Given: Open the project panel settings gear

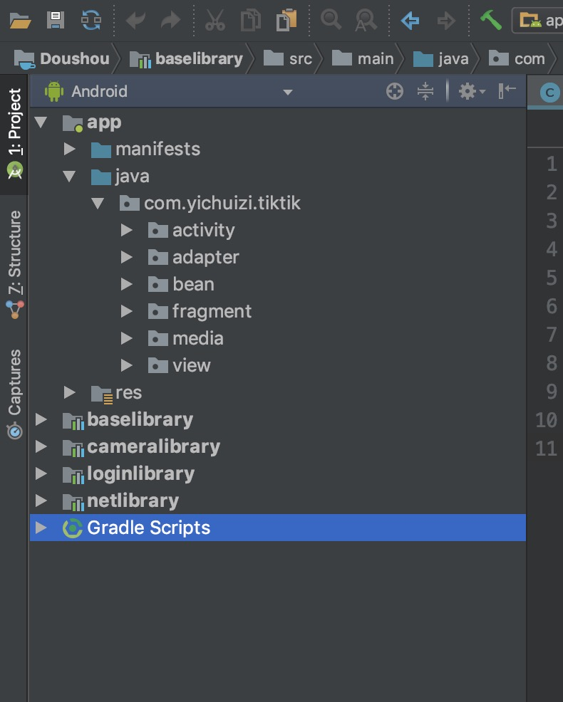Looking at the screenshot, I should click(470, 91).
